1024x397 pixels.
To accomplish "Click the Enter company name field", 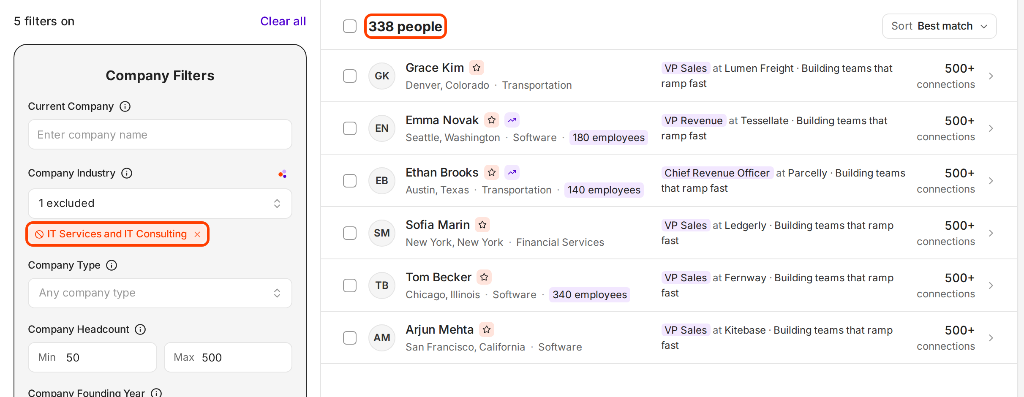I will point(160,134).
